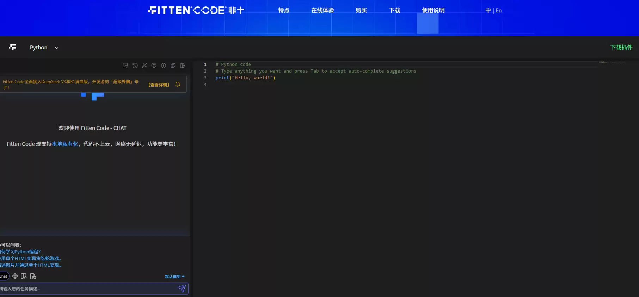639x297 pixels.
Task: Open 购买 menu item
Action: [x=361, y=11]
